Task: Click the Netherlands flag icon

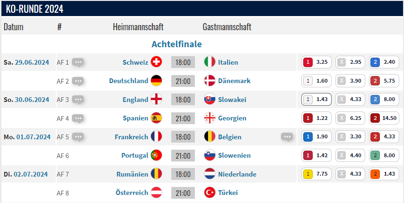Action: point(210,174)
